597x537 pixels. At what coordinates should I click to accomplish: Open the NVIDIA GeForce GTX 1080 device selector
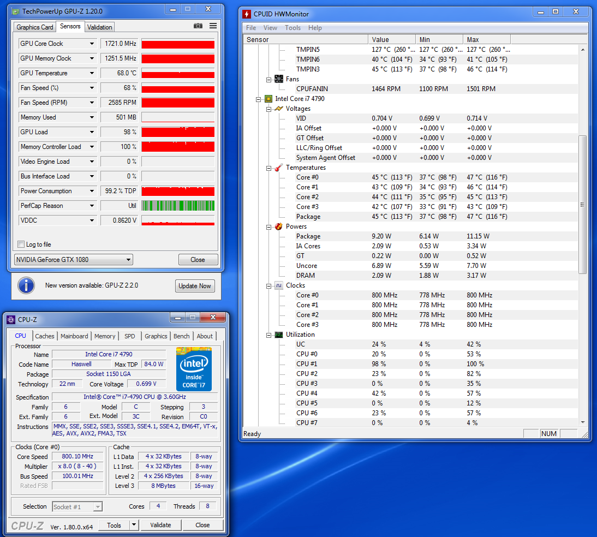click(x=74, y=260)
